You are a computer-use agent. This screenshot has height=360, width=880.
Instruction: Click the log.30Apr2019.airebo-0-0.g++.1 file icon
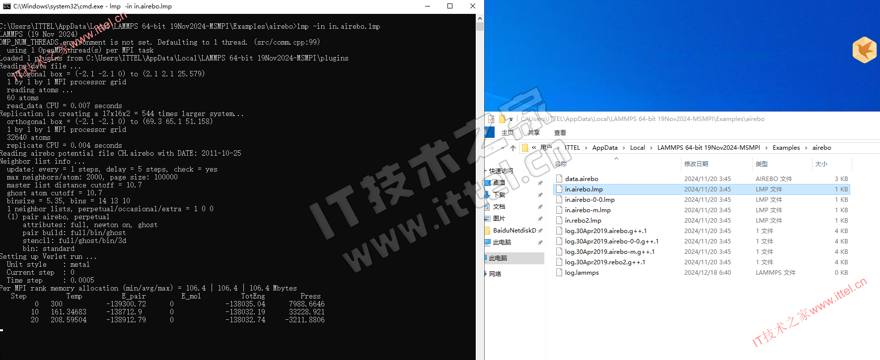click(x=559, y=241)
